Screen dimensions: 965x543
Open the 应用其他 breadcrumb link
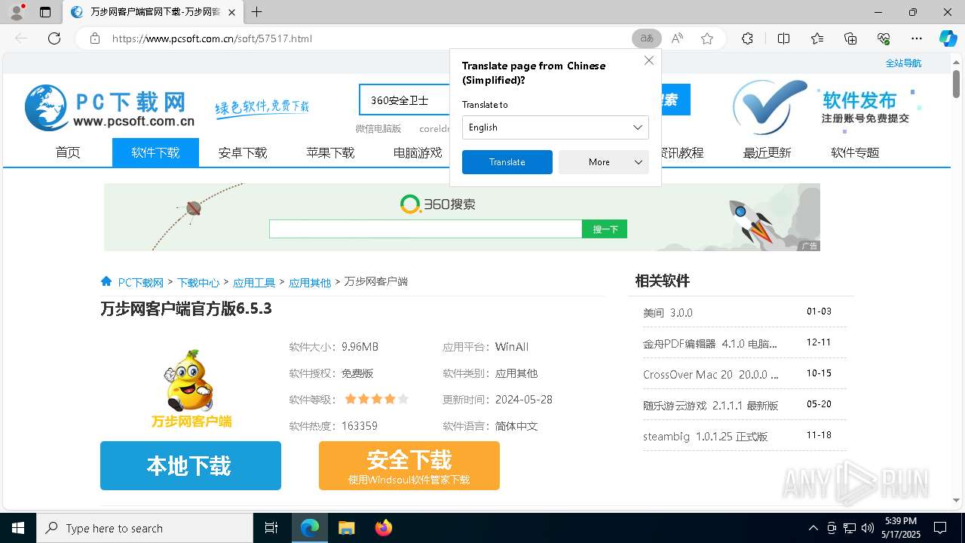point(310,282)
